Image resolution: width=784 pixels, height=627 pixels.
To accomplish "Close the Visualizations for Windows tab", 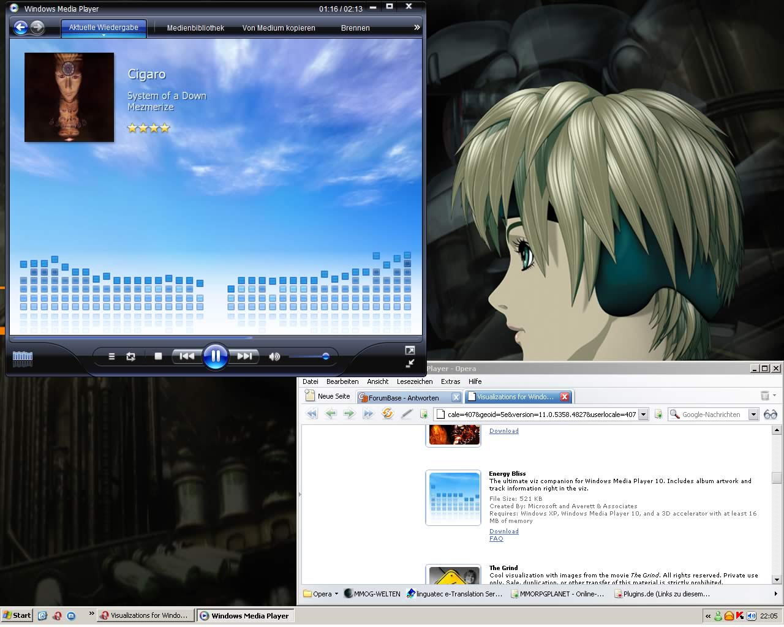I will (x=565, y=397).
